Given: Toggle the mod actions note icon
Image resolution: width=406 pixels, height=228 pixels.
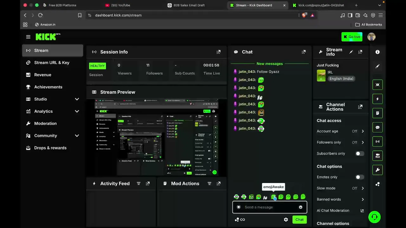Looking at the screenshot, I should coord(377,113).
